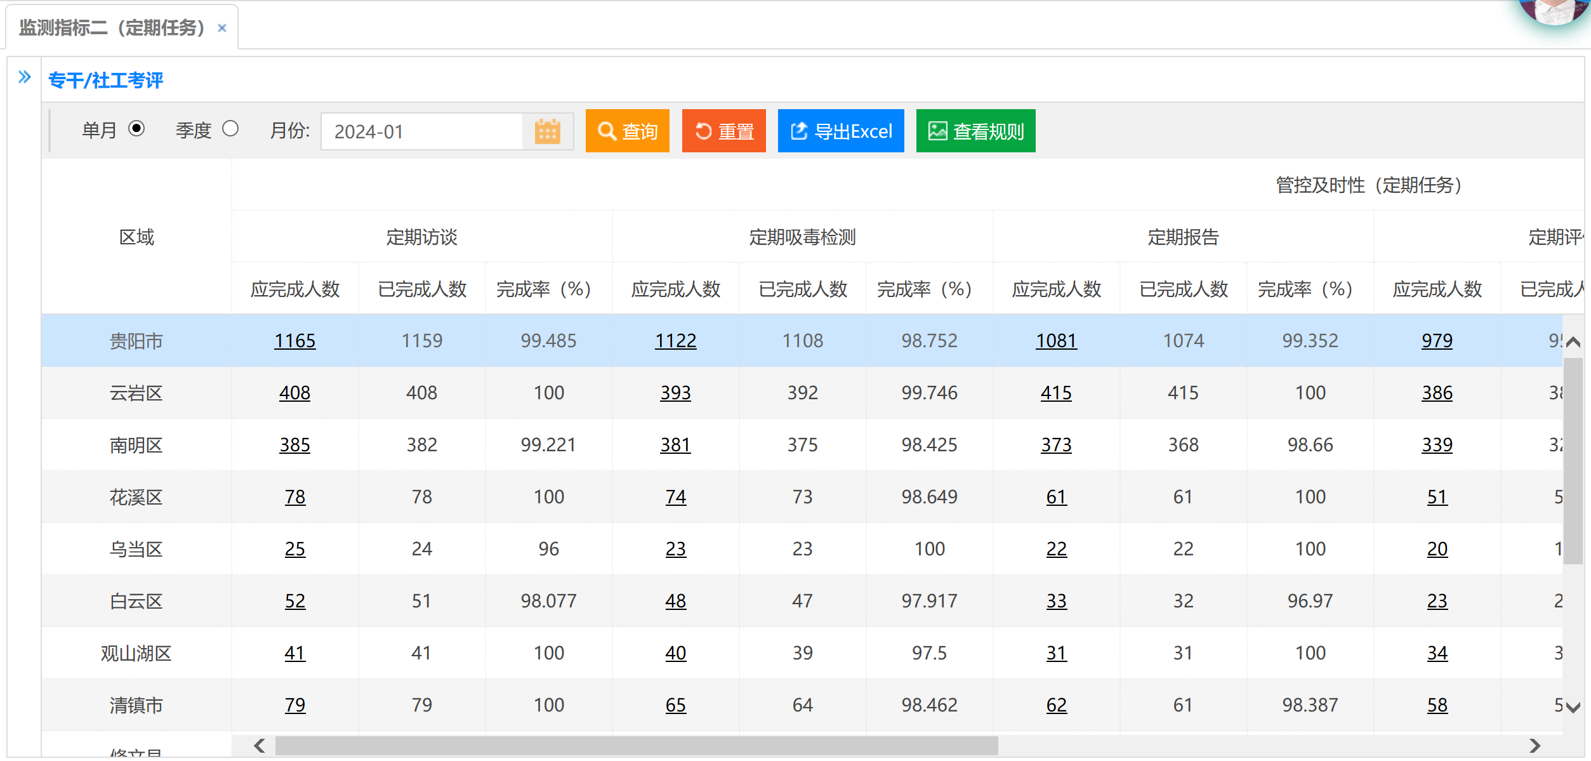1591x761 pixels.
Task: Open 清镇市 定期访谈 value 79 link
Action: pos(295,705)
